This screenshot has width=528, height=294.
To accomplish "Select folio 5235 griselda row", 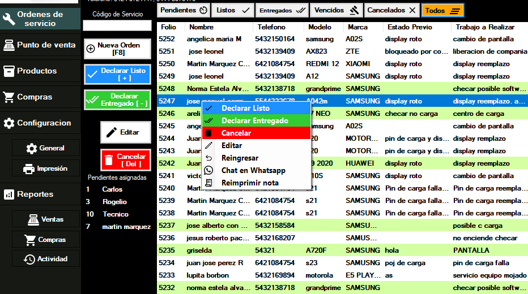I will 342,250.
